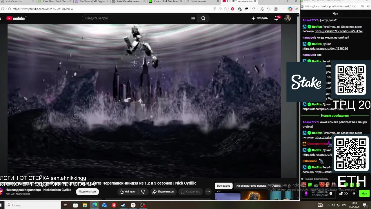Open the Никелодеон Кириллица channel name

point(38,190)
